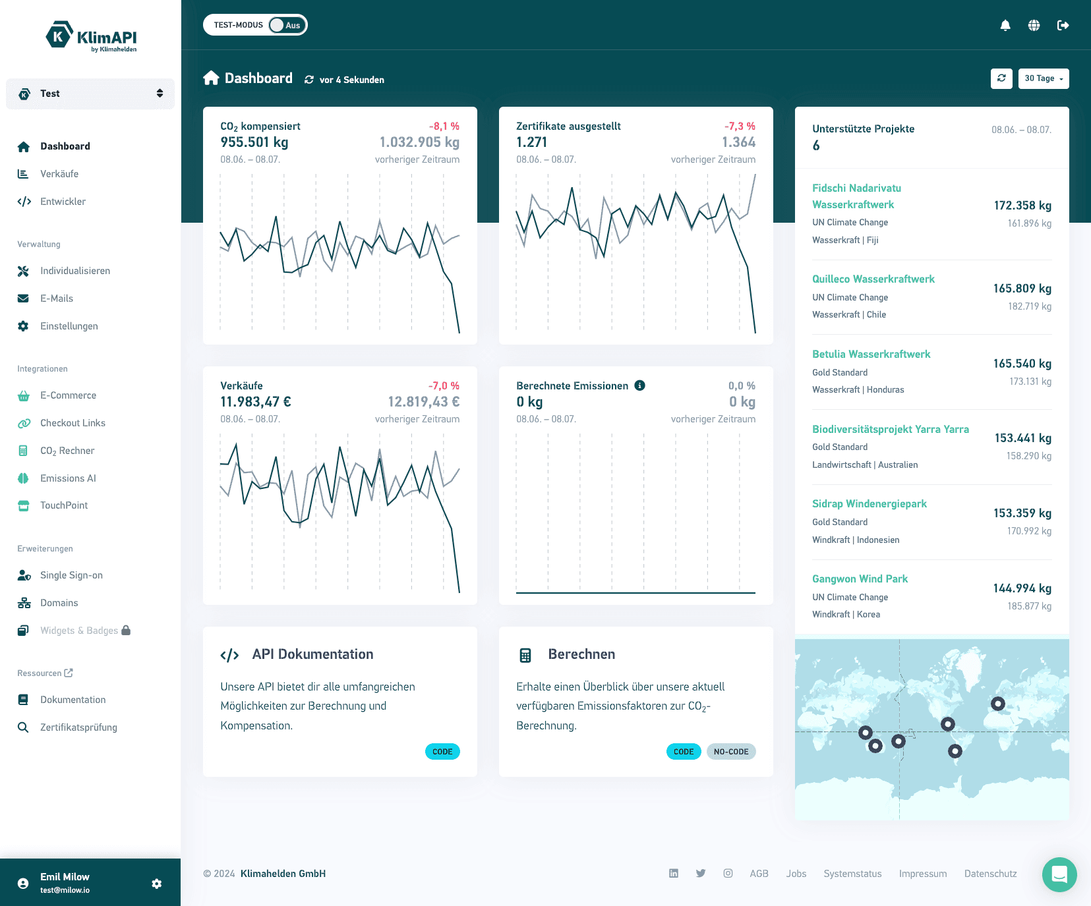Select the Entwickler sidebar item
Viewport: 1091px width, 906px height.
63,202
